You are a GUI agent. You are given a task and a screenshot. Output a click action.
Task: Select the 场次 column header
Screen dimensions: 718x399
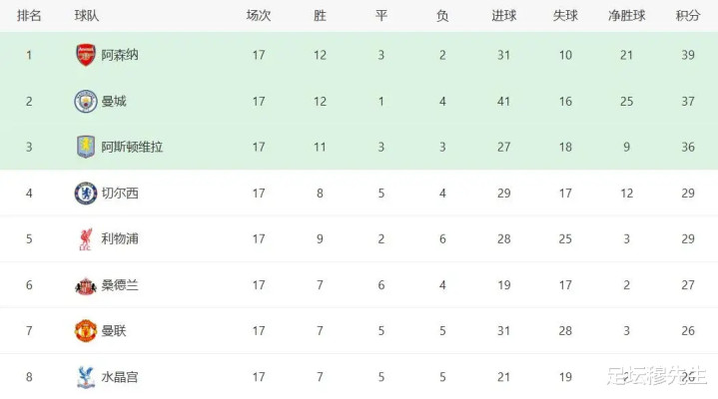coord(259,16)
